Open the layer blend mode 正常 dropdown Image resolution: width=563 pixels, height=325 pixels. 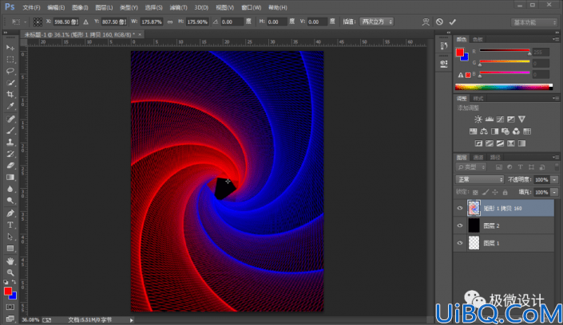(480, 179)
